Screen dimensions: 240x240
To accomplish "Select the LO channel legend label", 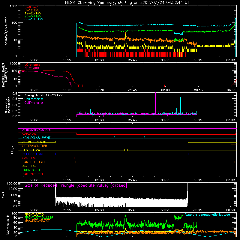I will [33, 64].
